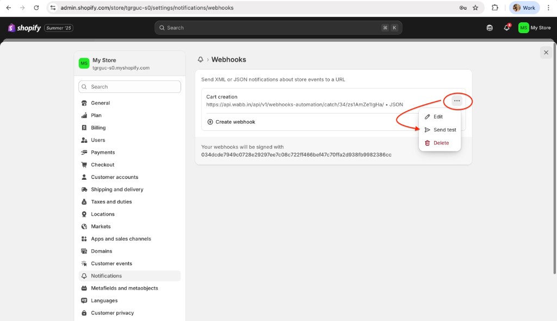This screenshot has width=557, height=321.
Task: Click the password key icon in the address bar
Action: (x=463, y=8)
